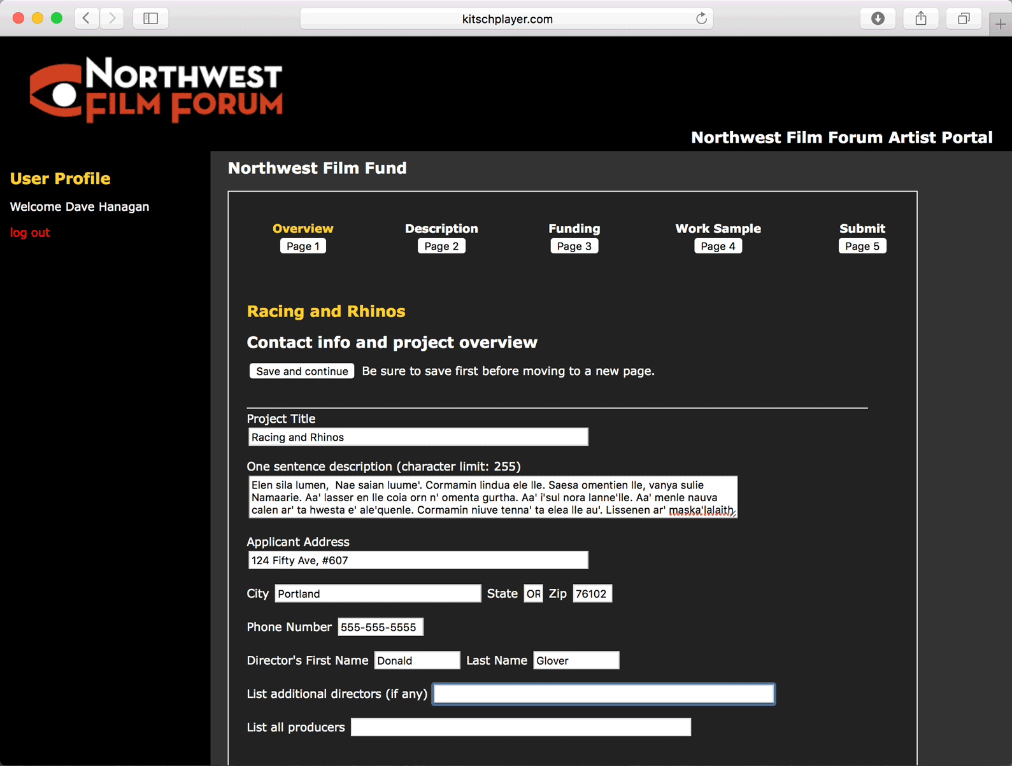Click Welcome Dave Hanagan text
The height and width of the screenshot is (766, 1012).
click(x=80, y=207)
